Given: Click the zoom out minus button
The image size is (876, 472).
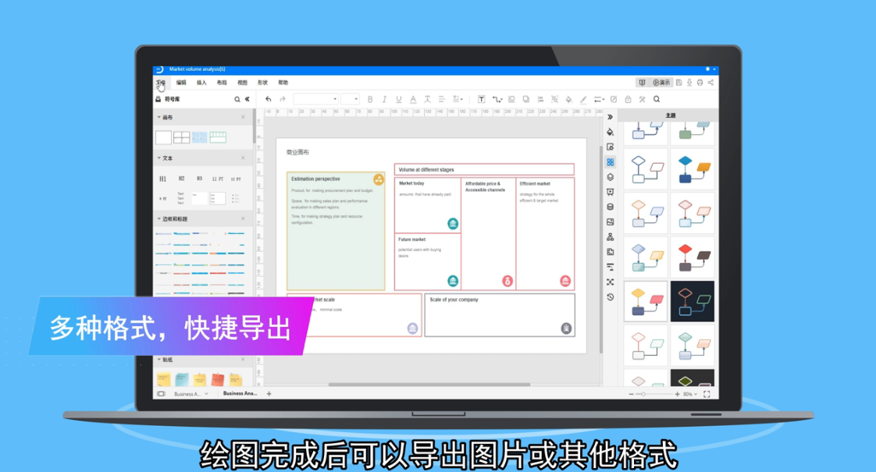Looking at the screenshot, I should [631, 394].
